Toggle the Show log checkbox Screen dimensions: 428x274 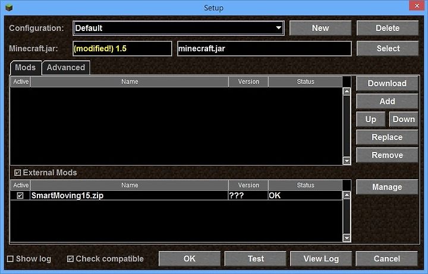[10, 259]
